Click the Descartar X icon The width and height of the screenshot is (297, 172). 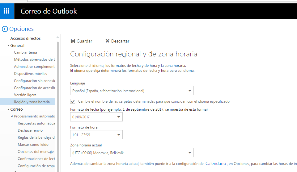108,41
